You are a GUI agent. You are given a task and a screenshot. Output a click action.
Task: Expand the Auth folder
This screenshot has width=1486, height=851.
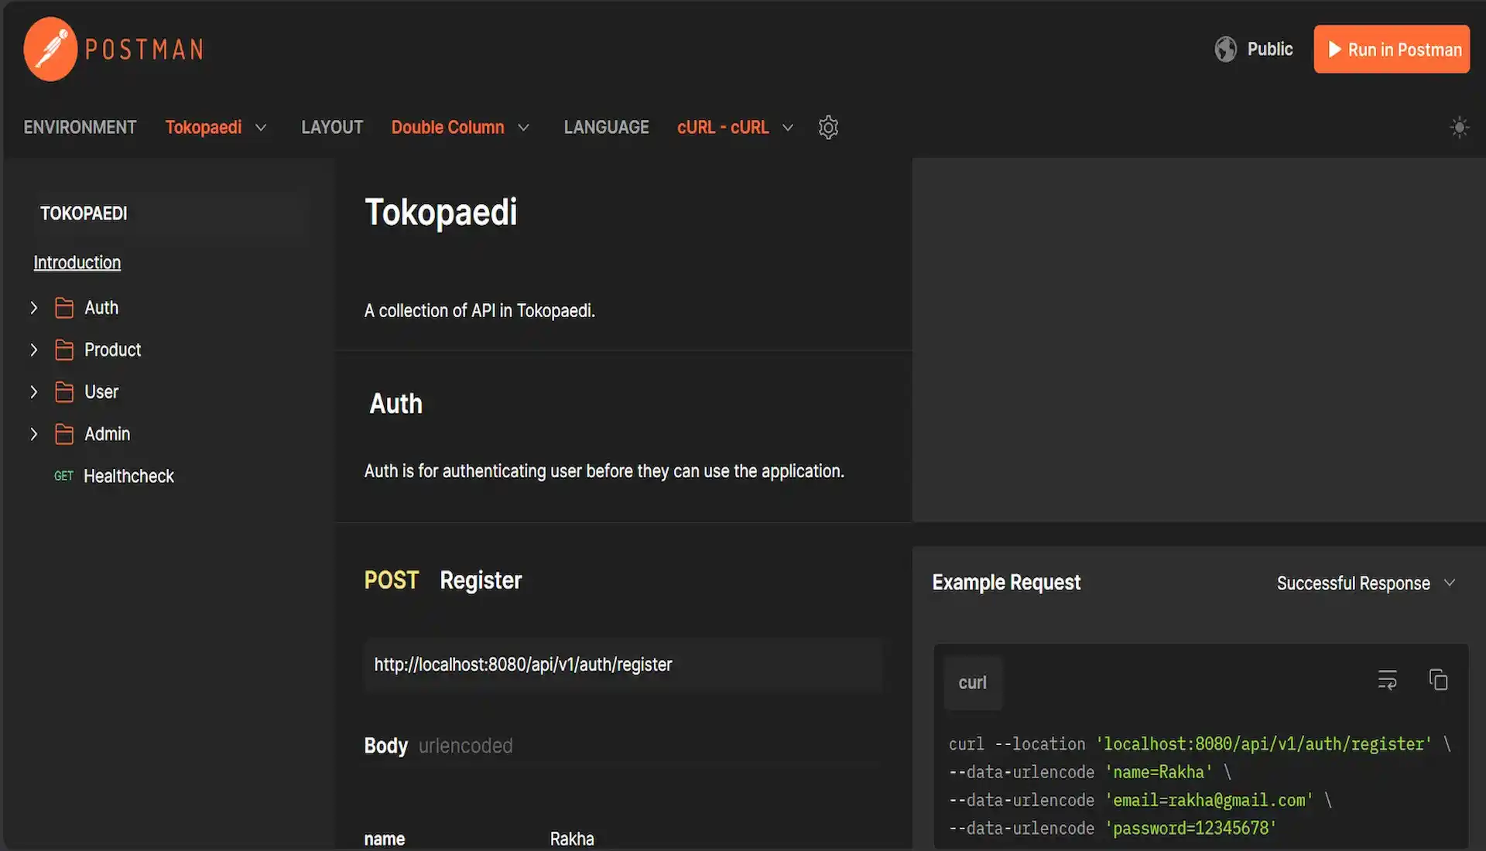33,307
